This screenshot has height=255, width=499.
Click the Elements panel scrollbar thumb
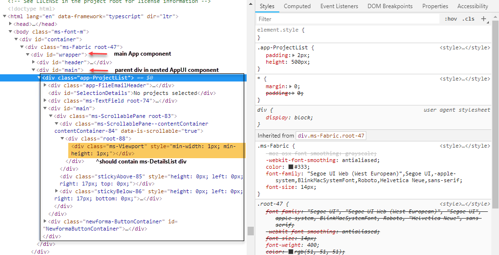pyautogui.click(x=251, y=231)
